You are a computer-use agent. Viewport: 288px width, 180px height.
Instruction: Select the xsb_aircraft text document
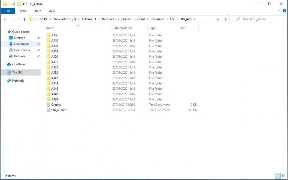(59, 110)
